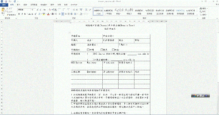Viewport: 219px width, 115px height.
Task: Toggle Bold formatting in the ribbon
Action: point(19,14)
